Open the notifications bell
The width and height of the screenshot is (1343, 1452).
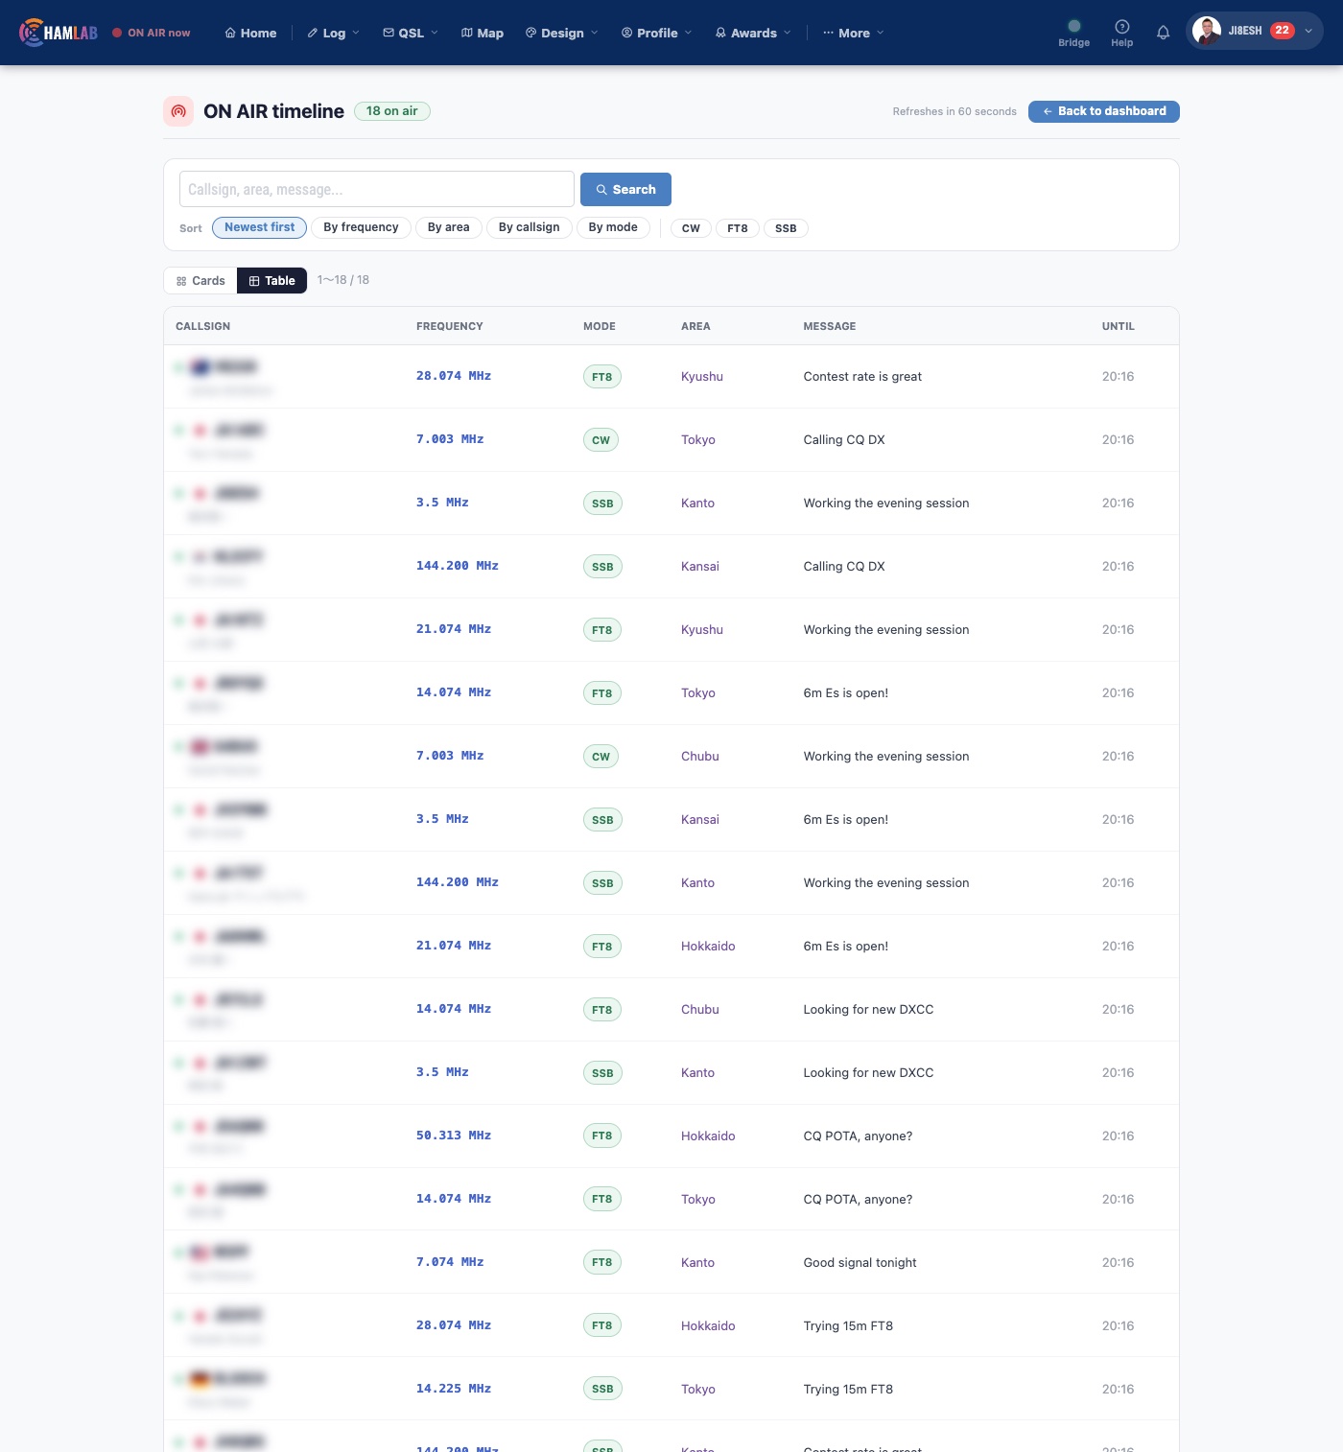1163,33
